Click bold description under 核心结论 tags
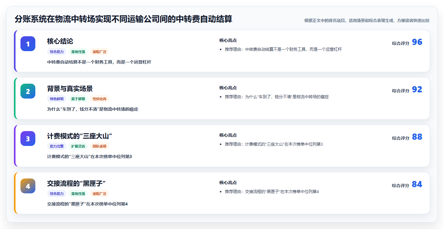 [99, 62]
